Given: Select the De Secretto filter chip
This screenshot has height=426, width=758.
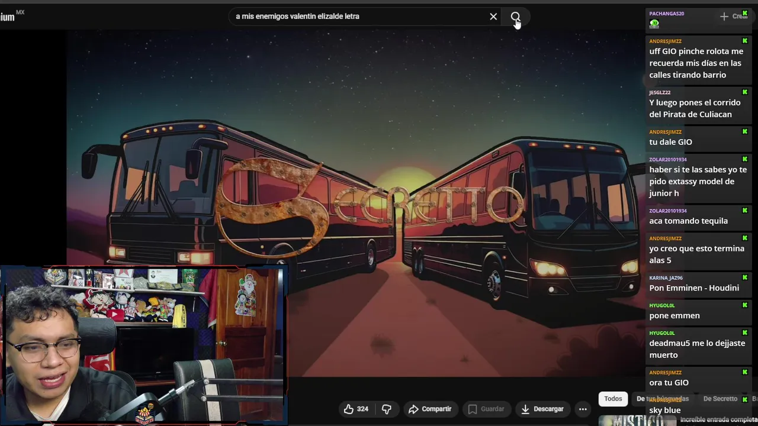Looking at the screenshot, I should pos(720,399).
